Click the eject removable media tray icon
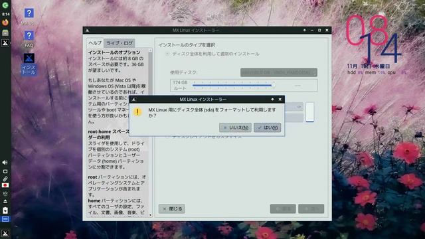The height and width of the screenshot is (239, 425). 5,201
